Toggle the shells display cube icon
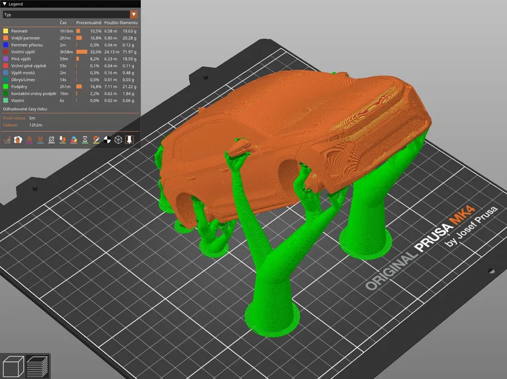507x379 pixels. (119, 139)
